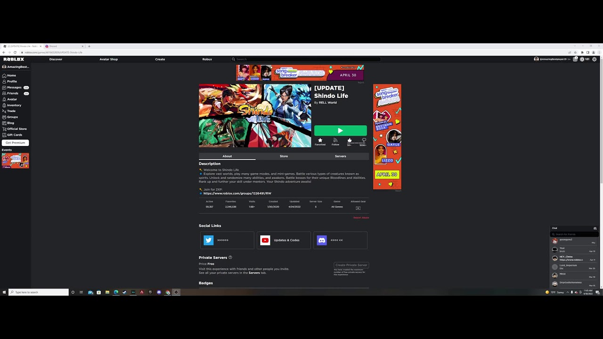Click the Private Servers help icon
The image size is (603, 339).
230,258
